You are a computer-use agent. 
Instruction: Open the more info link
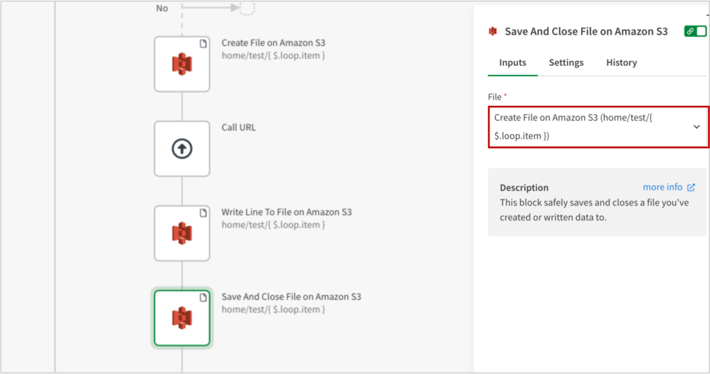662,187
